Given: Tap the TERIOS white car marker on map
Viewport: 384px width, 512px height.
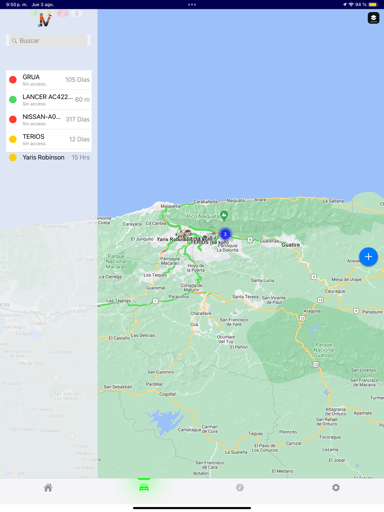Looking at the screenshot, I should (x=210, y=235).
